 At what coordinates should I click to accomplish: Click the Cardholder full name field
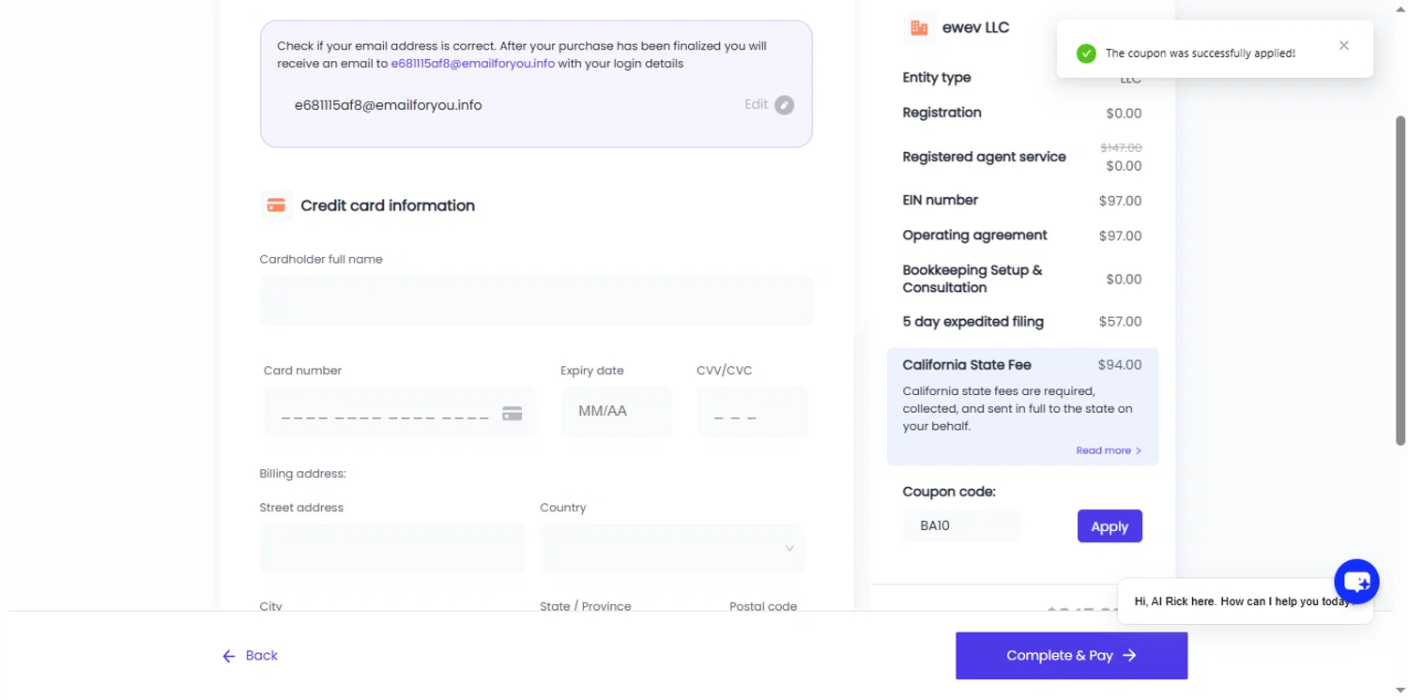point(536,300)
